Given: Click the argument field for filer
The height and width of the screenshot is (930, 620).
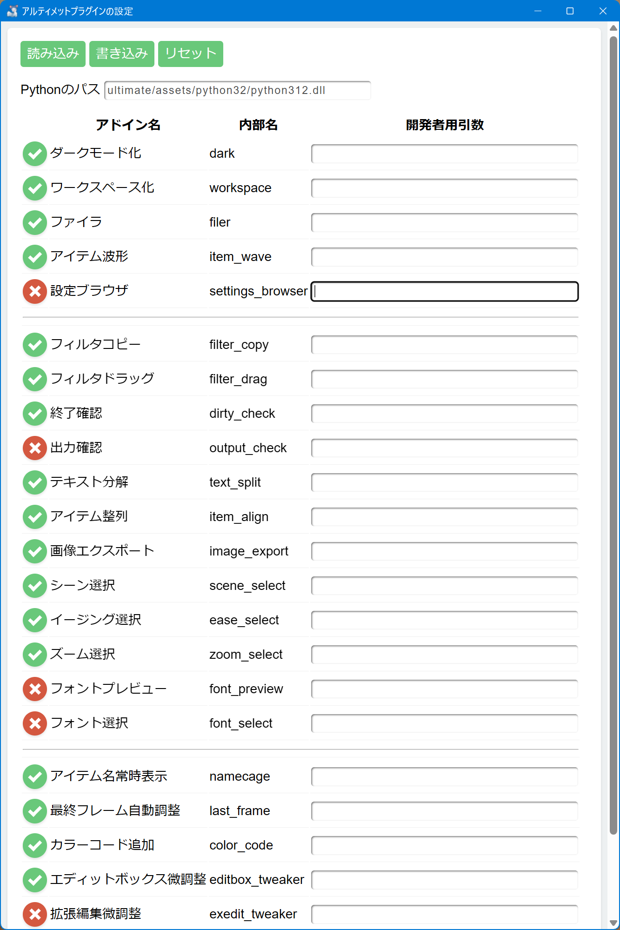Looking at the screenshot, I should coord(445,222).
